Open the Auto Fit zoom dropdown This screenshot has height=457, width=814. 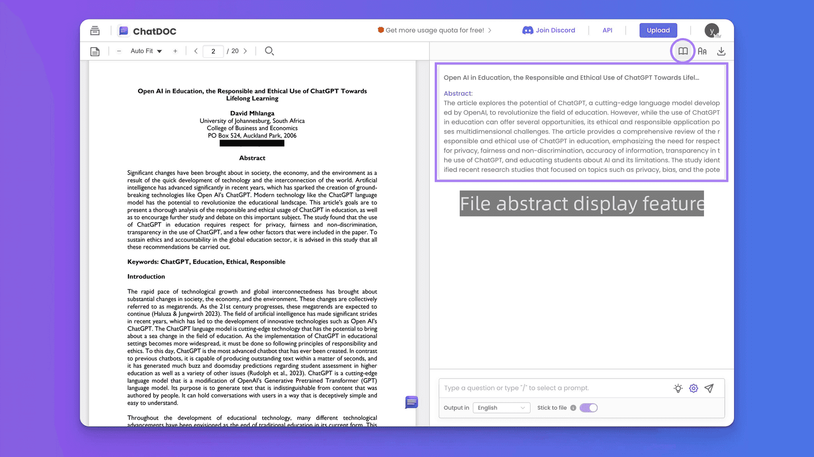pos(145,51)
